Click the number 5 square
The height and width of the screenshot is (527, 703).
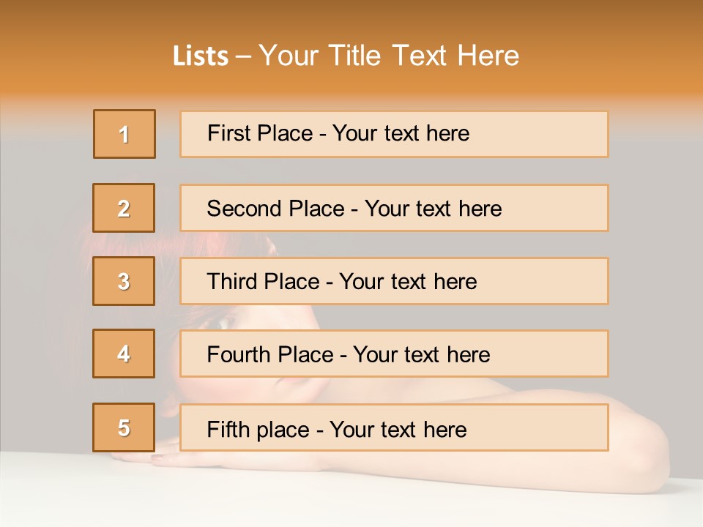tap(124, 427)
